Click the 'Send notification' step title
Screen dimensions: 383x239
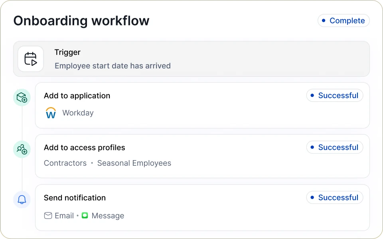75,198
